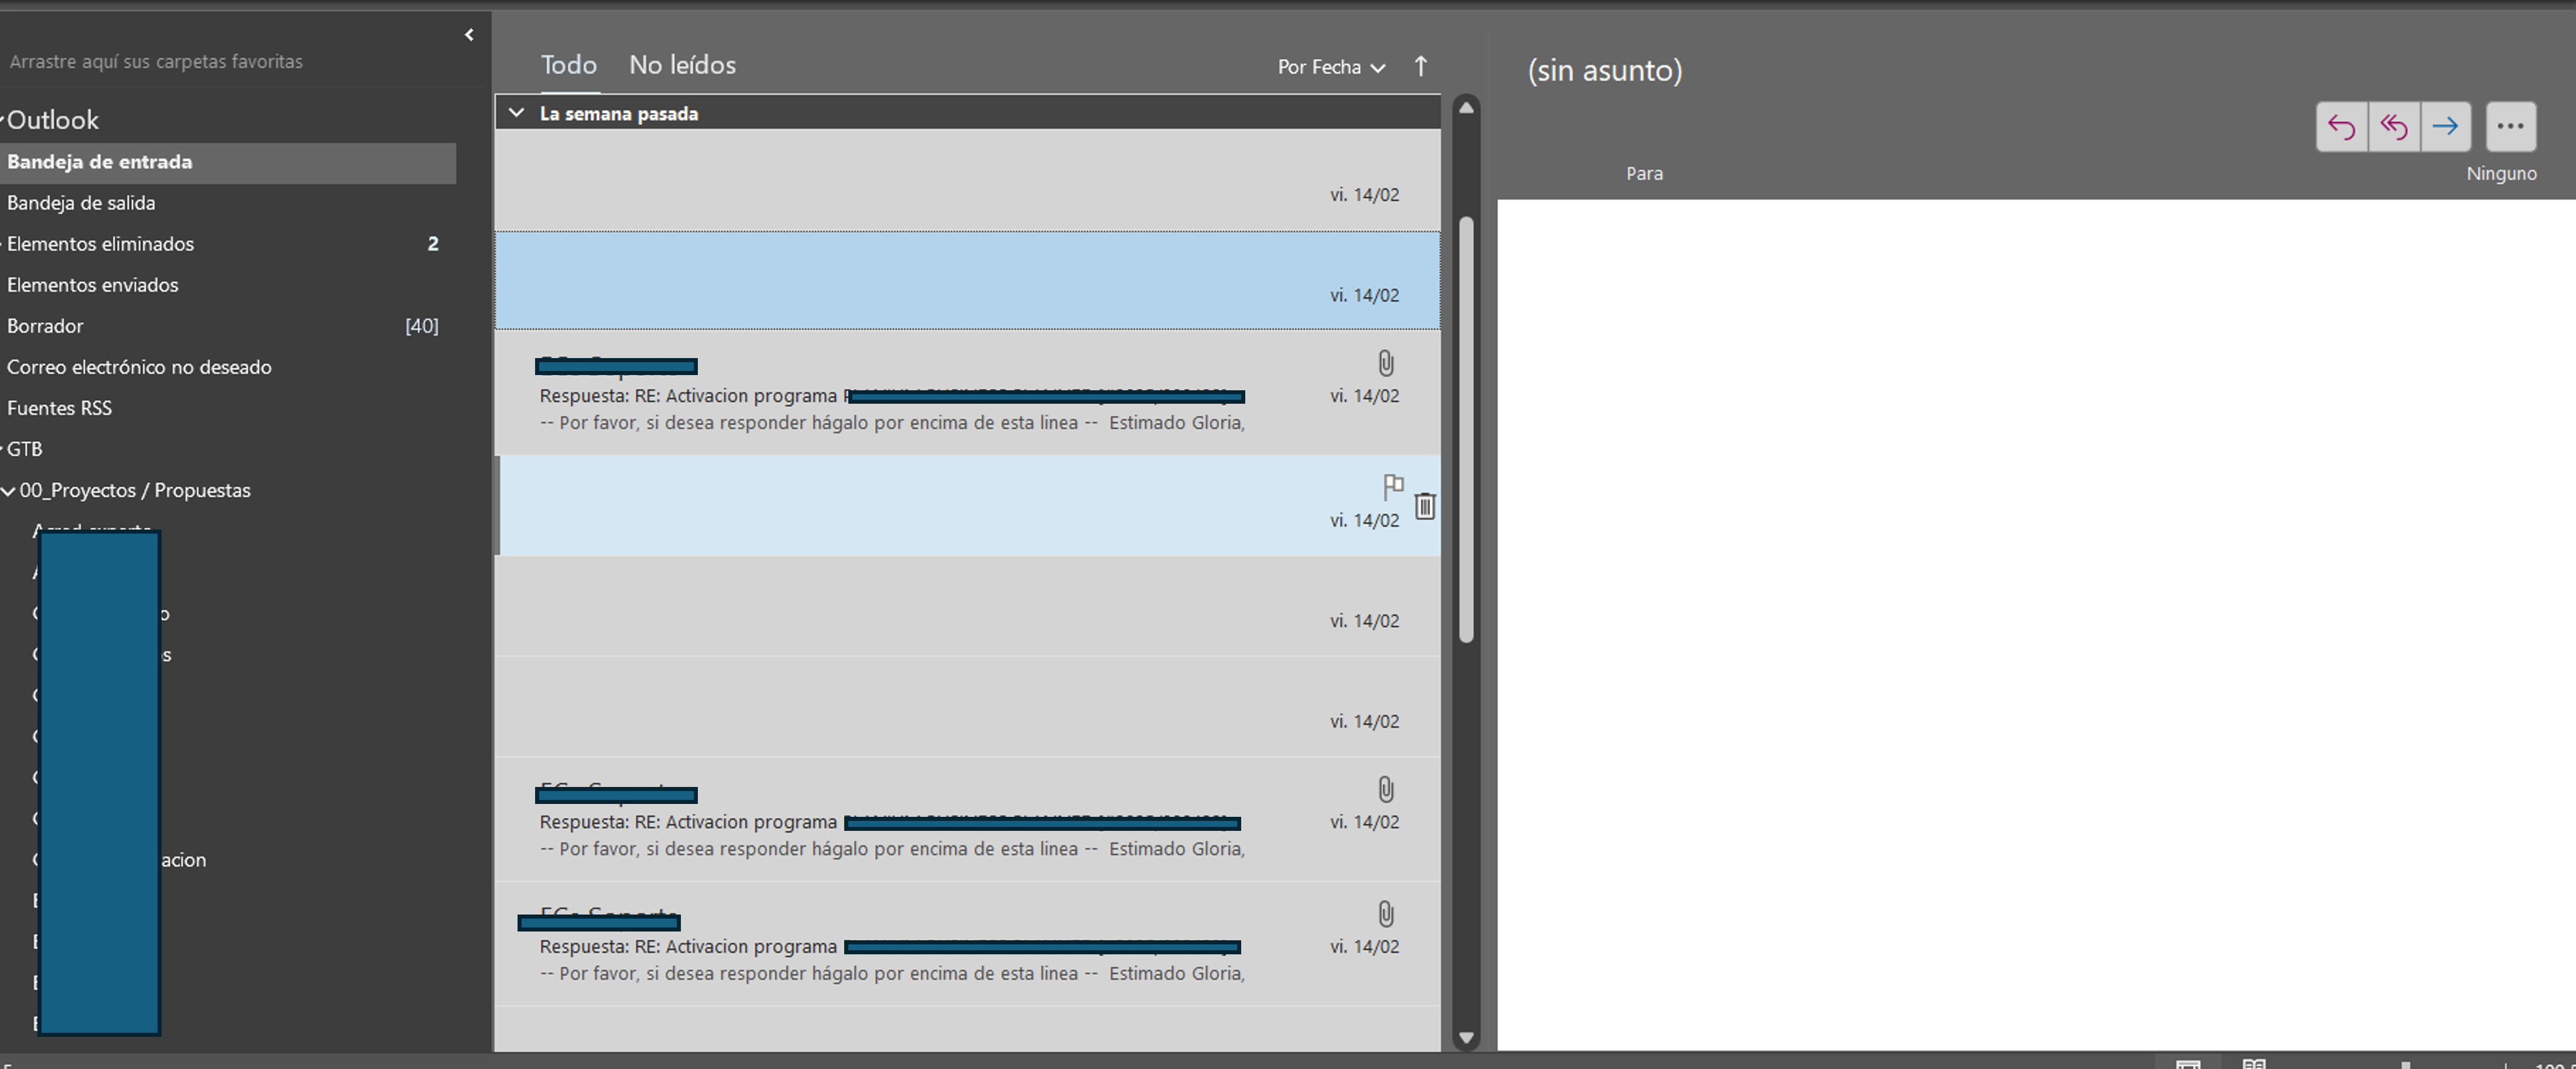Open Fuentes RSS folder
The image size is (2576, 1069).
pyautogui.click(x=228, y=408)
